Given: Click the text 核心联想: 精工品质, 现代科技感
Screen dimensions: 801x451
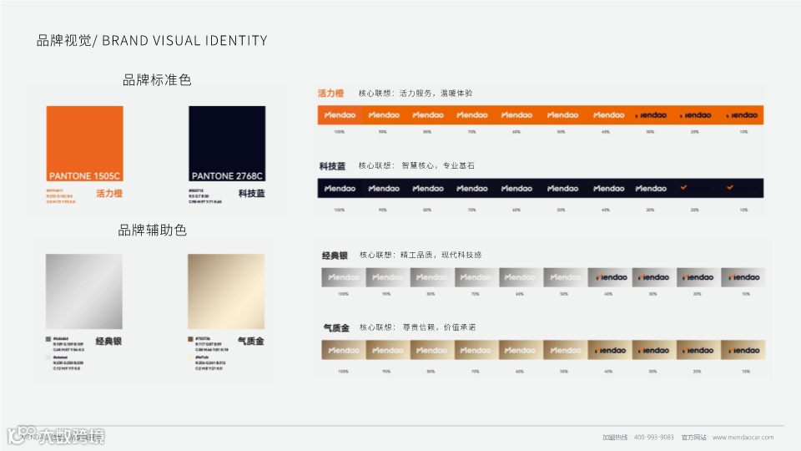Looking at the screenshot, I should 421,255.
